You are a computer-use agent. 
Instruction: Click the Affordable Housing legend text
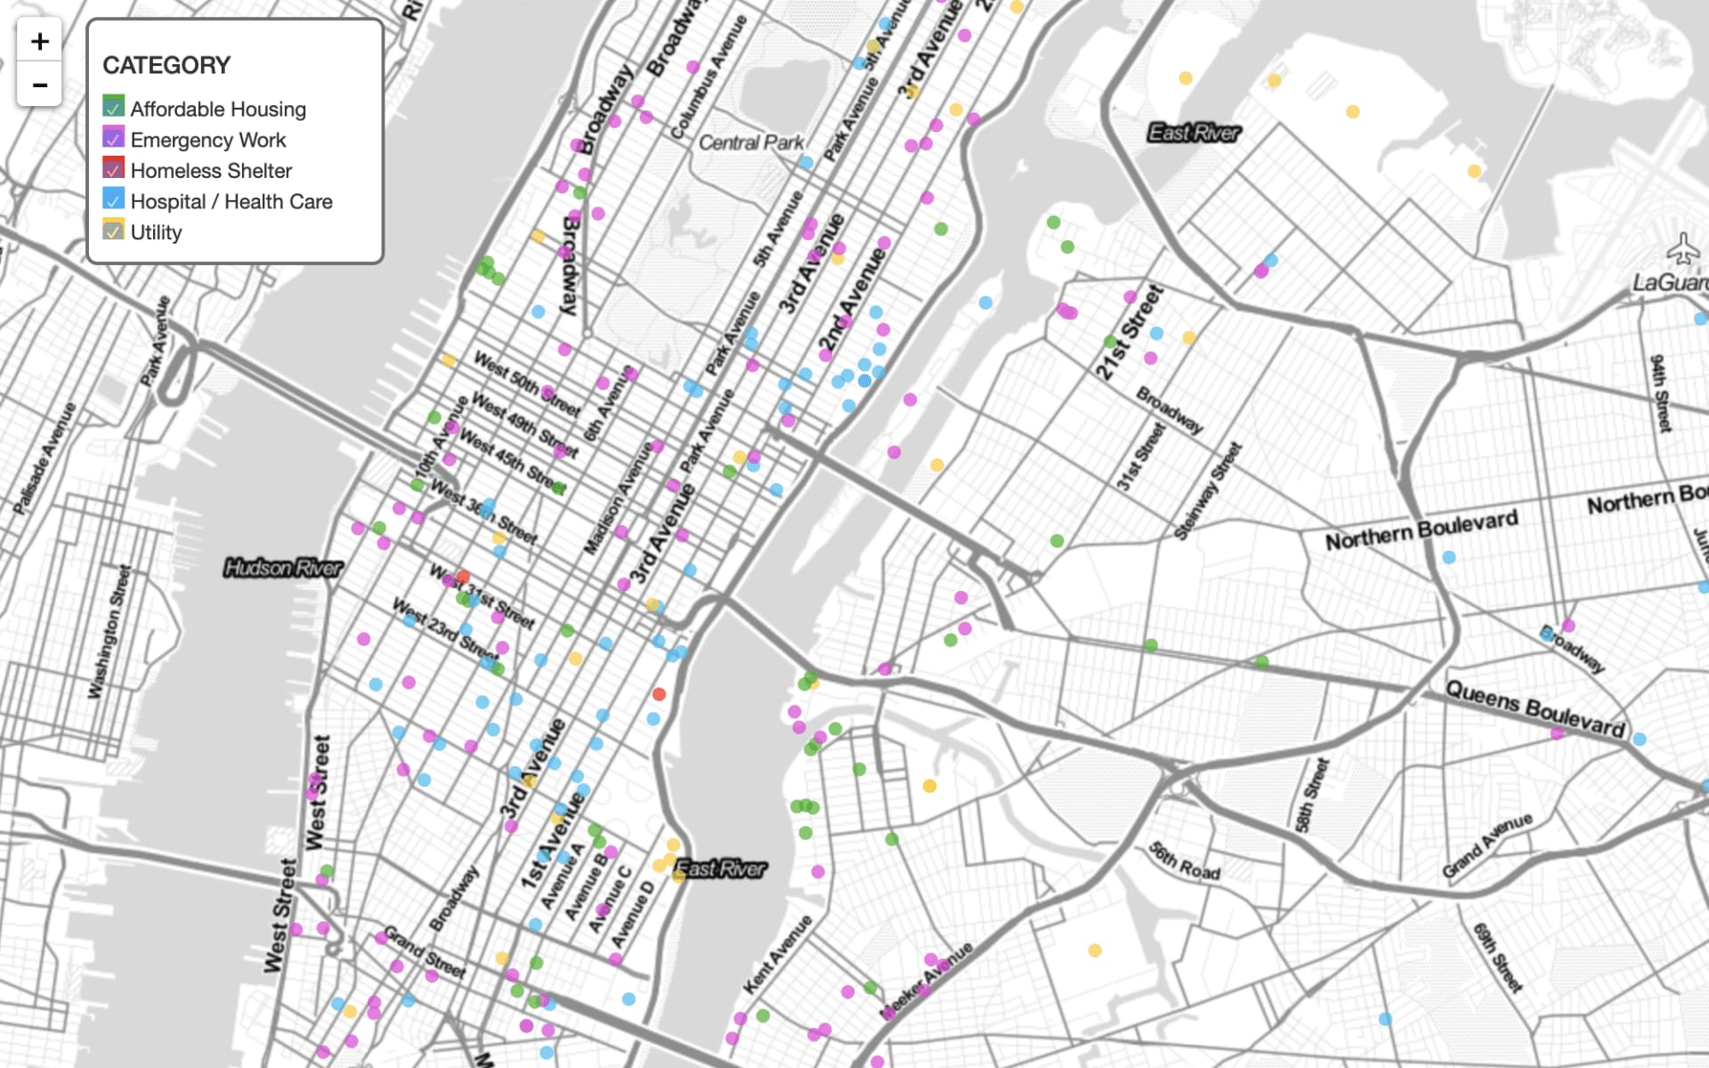[x=218, y=109]
